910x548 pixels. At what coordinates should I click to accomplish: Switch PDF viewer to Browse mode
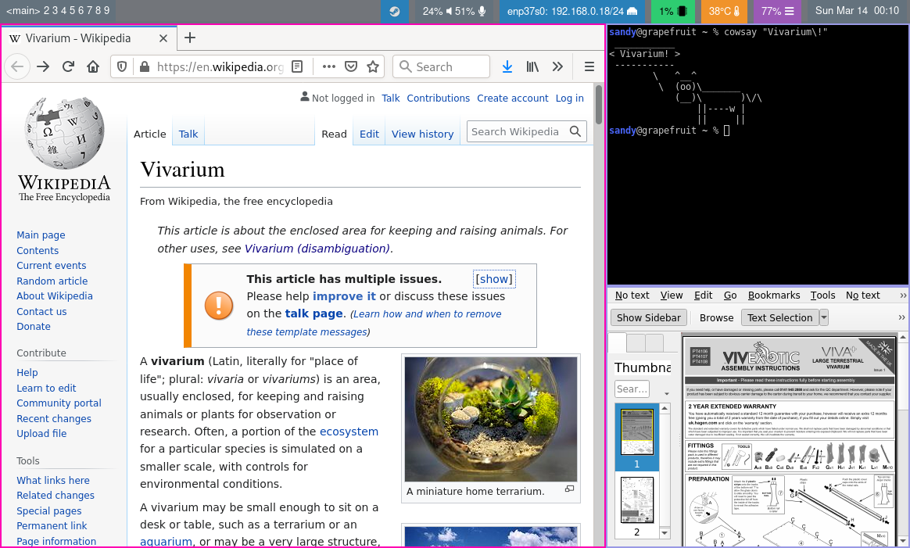(716, 317)
